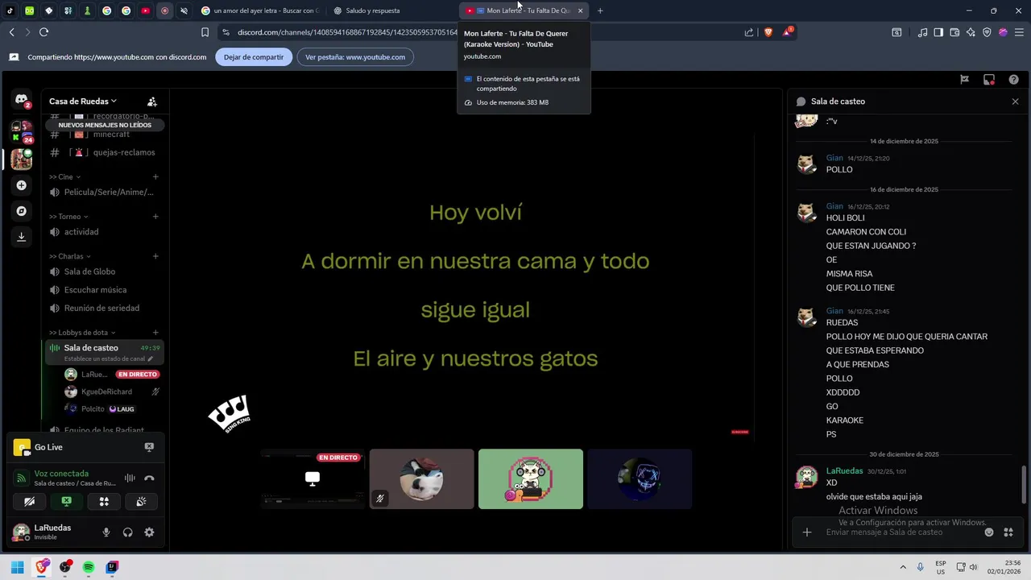This screenshot has width=1031, height=580.
Task: Open Discord inbox icon in top bar
Action: coord(989,79)
